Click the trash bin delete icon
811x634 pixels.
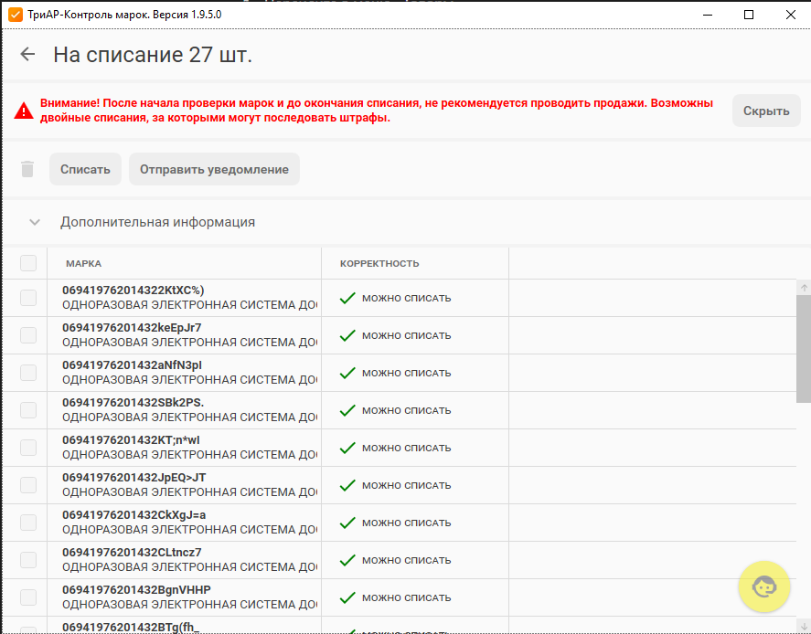click(x=27, y=169)
